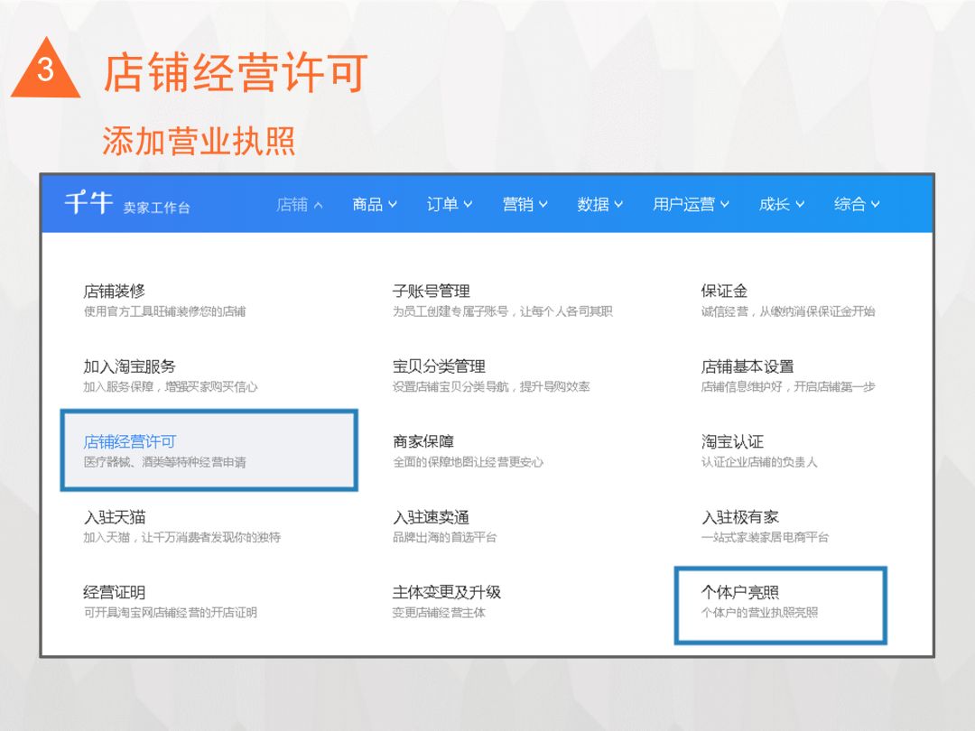Click description 全面的保障地图让经营更安心

pyautogui.click(x=468, y=462)
